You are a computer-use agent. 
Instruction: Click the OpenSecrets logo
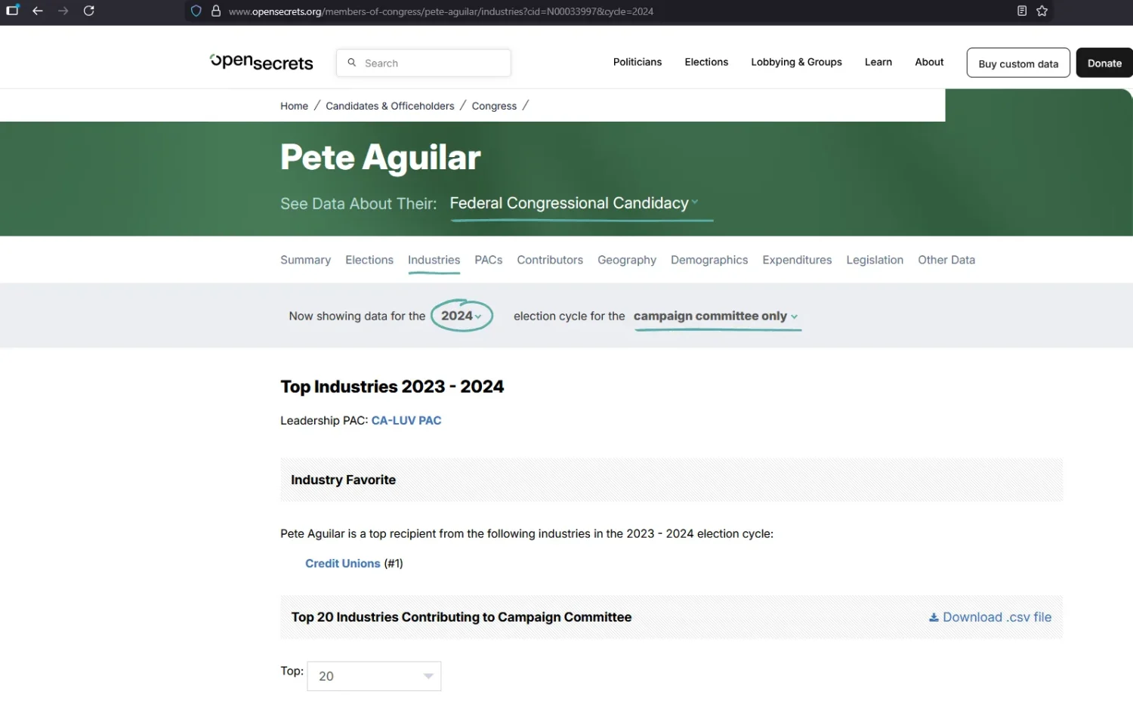(261, 62)
